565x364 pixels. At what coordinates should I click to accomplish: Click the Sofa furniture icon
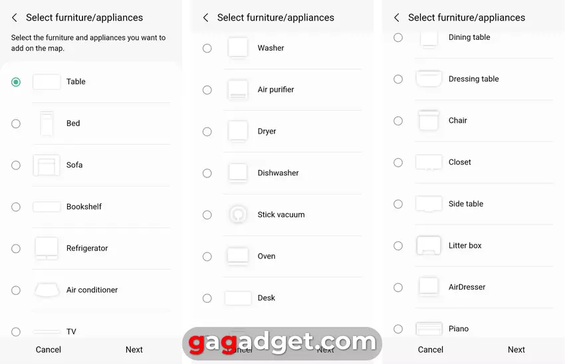[x=47, y=165]
